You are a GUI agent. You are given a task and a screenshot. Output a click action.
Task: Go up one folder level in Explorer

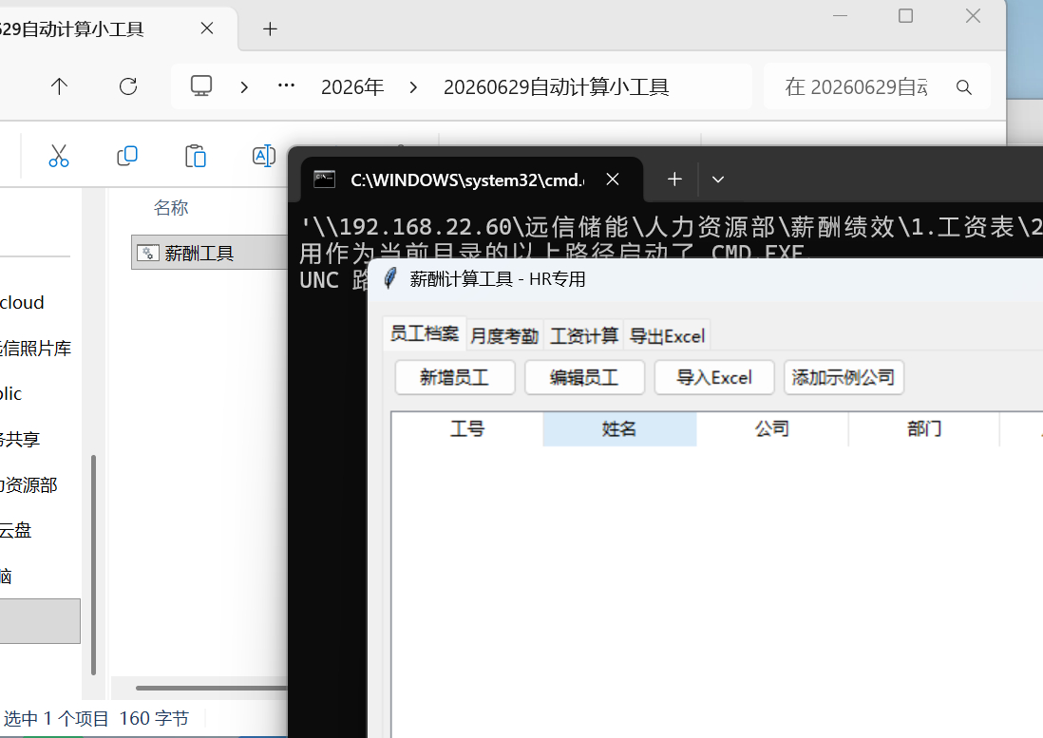click(x=59, y=86)
